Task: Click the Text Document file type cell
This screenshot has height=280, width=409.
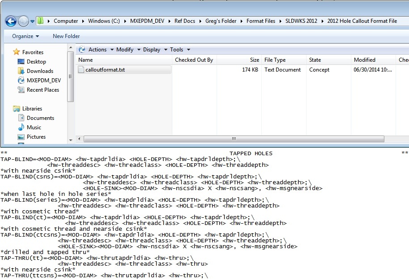Action: [x=282, y=70]
